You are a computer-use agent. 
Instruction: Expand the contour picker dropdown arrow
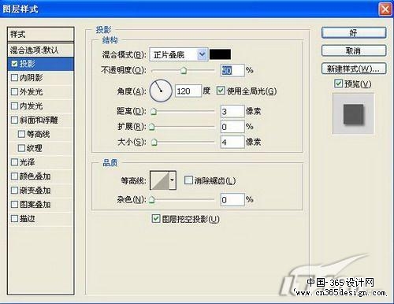click(x=173, y=180)
